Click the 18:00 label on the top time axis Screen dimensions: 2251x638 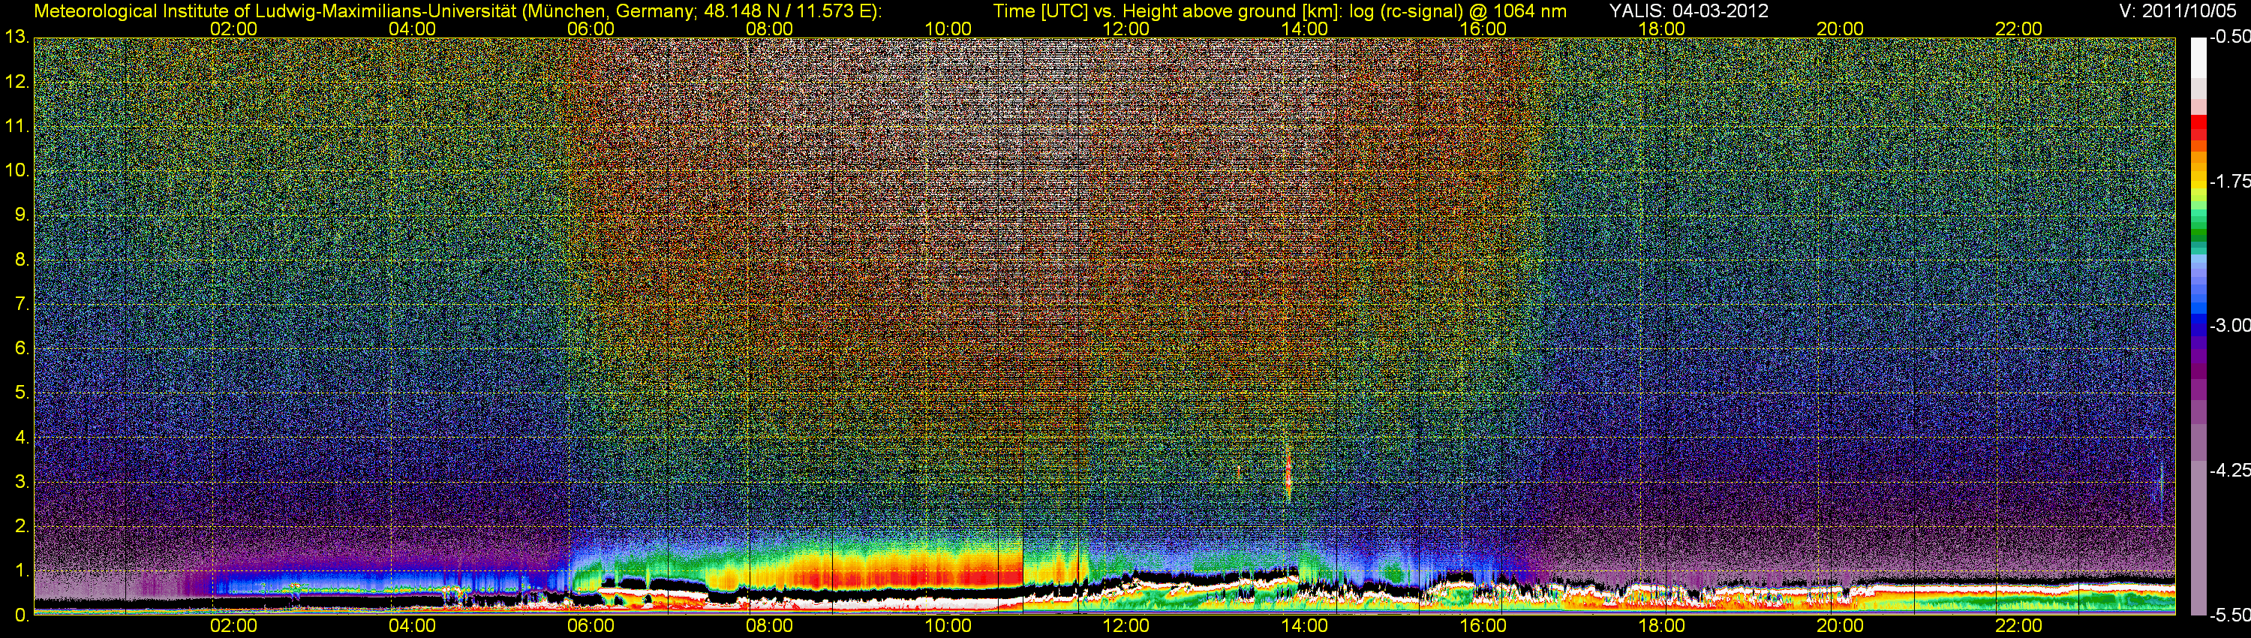click(1661, 29)
